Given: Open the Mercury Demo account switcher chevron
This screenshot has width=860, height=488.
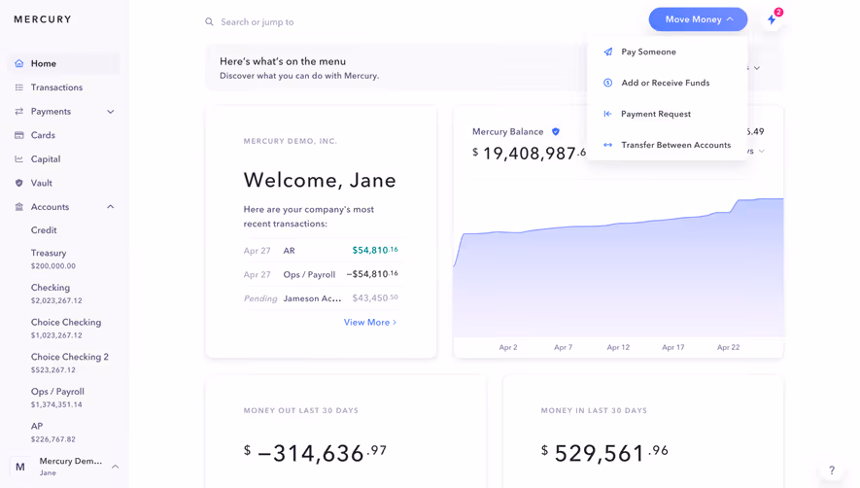Looking at the screenshot, I should tap(116, 467).
